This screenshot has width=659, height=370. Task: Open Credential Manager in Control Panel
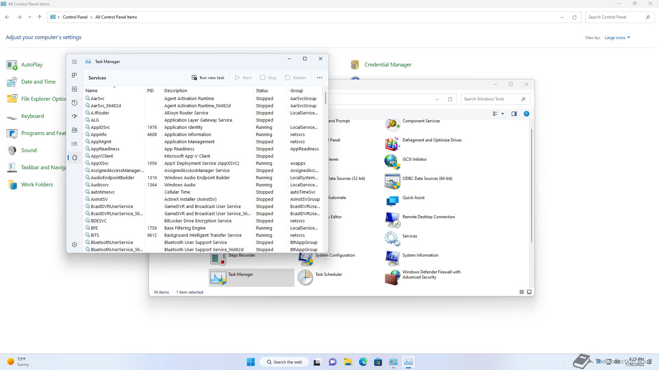tap(381, 64)
